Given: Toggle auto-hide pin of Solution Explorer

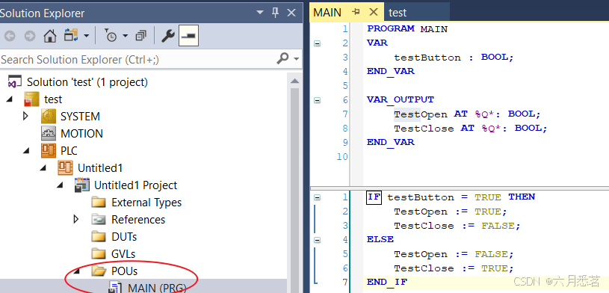Looking at the screenshot, I should [276, 13].
